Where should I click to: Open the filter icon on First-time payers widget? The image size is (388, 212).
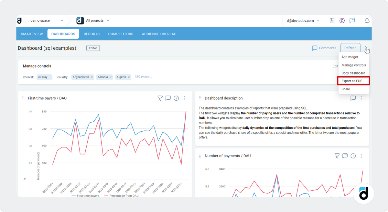pyautogui.click(x=160, y=98)
